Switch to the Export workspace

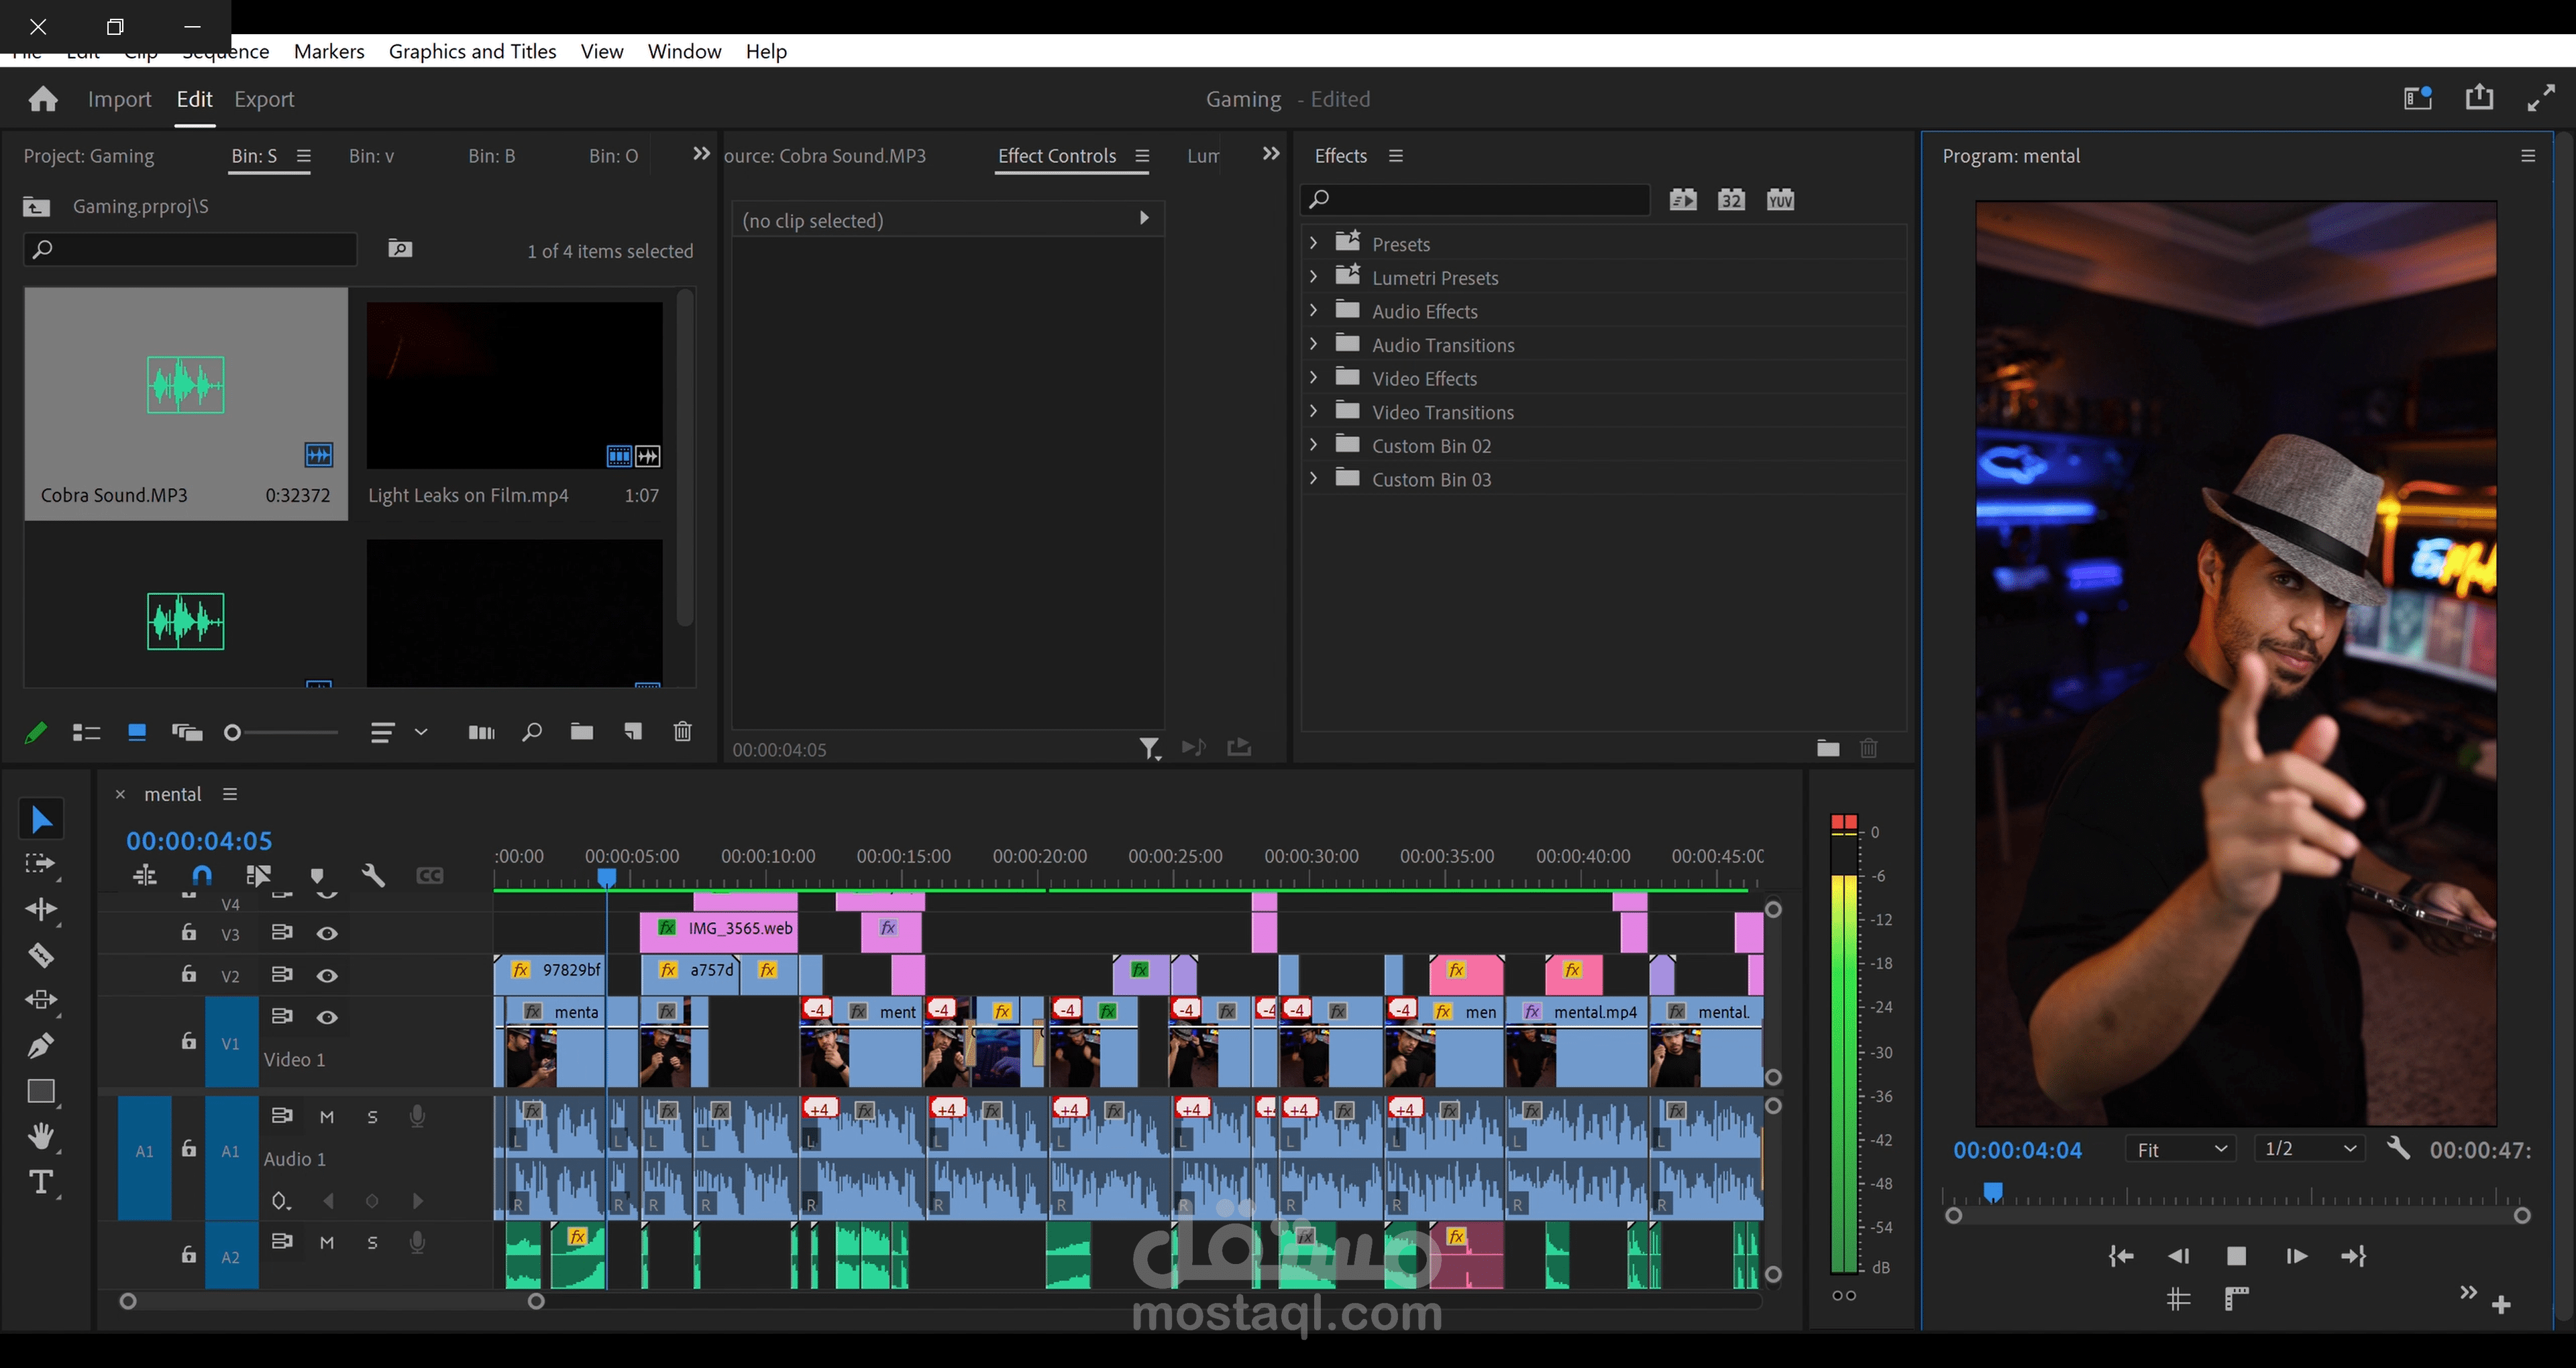pos(264,99)
